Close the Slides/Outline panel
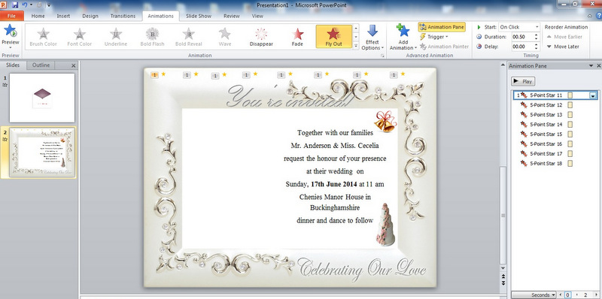 pos(74,66)
